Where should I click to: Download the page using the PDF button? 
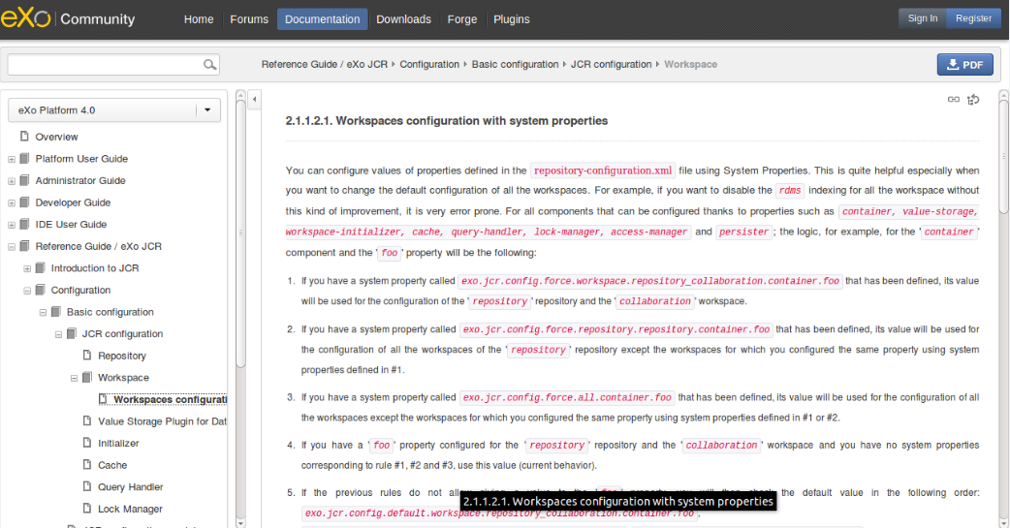964,64
